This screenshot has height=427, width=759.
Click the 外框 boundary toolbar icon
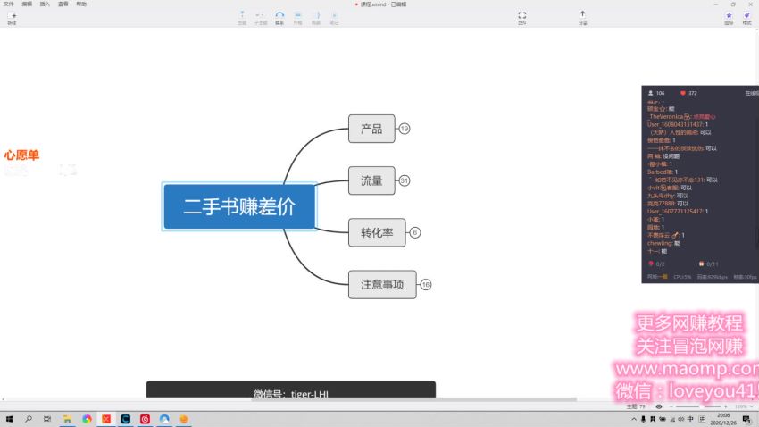pyautogui.click(x=297, y=19)
